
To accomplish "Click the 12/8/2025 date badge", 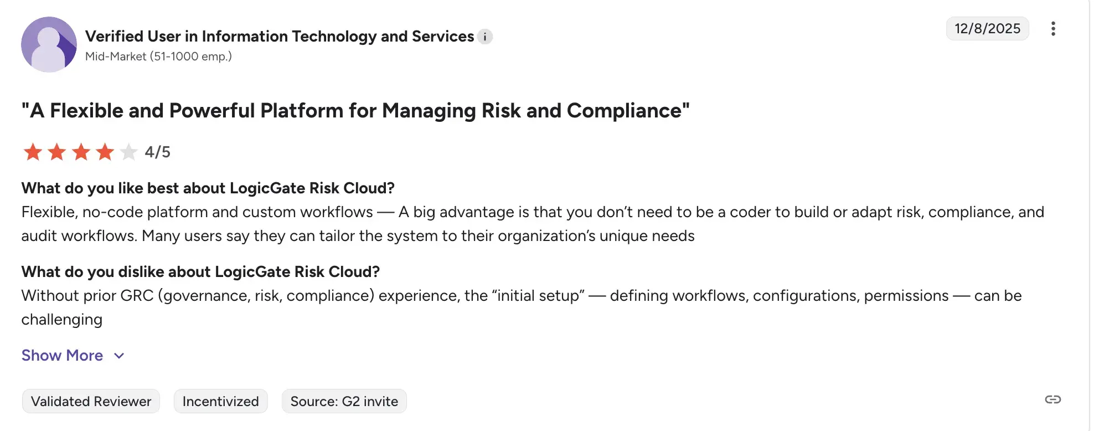I will (x=987, y=29).
